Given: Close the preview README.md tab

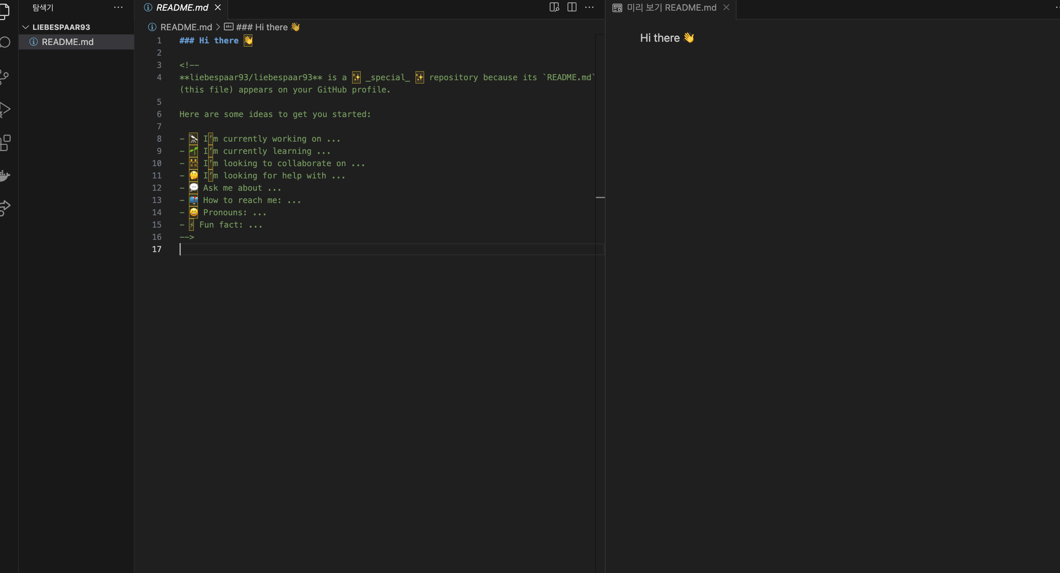Looking at the screenshot, I should [x=726, y=7].
